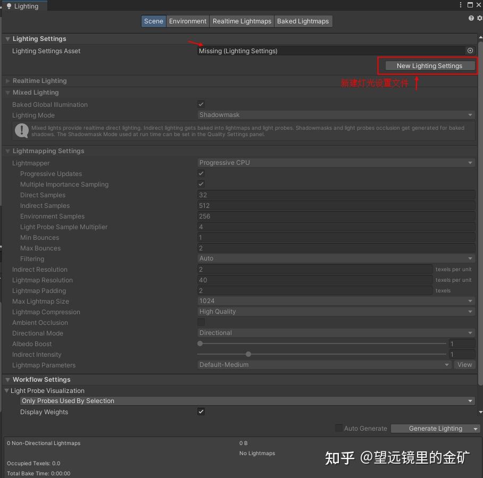Viewport: 483px width, 478px height.
Task: Expand the Realtime Lighting section
Action: tap(7, 81)
